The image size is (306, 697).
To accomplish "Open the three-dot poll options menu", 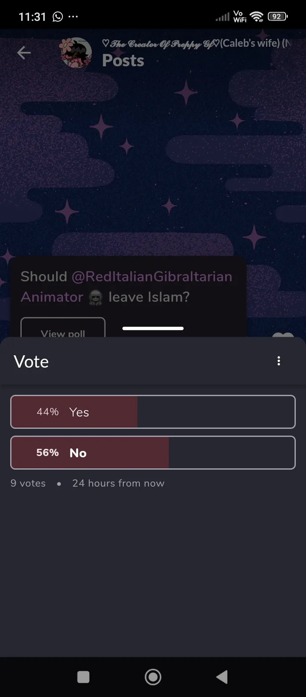I will tap(279, 361).
